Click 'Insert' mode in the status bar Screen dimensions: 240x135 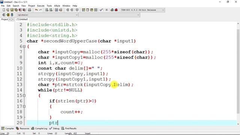(x=87, y=133)
